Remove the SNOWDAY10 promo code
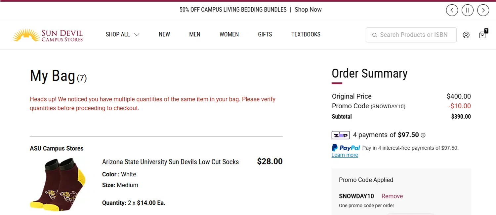 pos(392,196)
